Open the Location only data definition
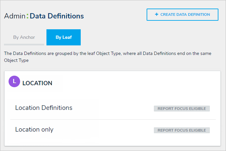The height and width of the screenshot is (151, 226). pyautogui.click(x=34, y=130)
